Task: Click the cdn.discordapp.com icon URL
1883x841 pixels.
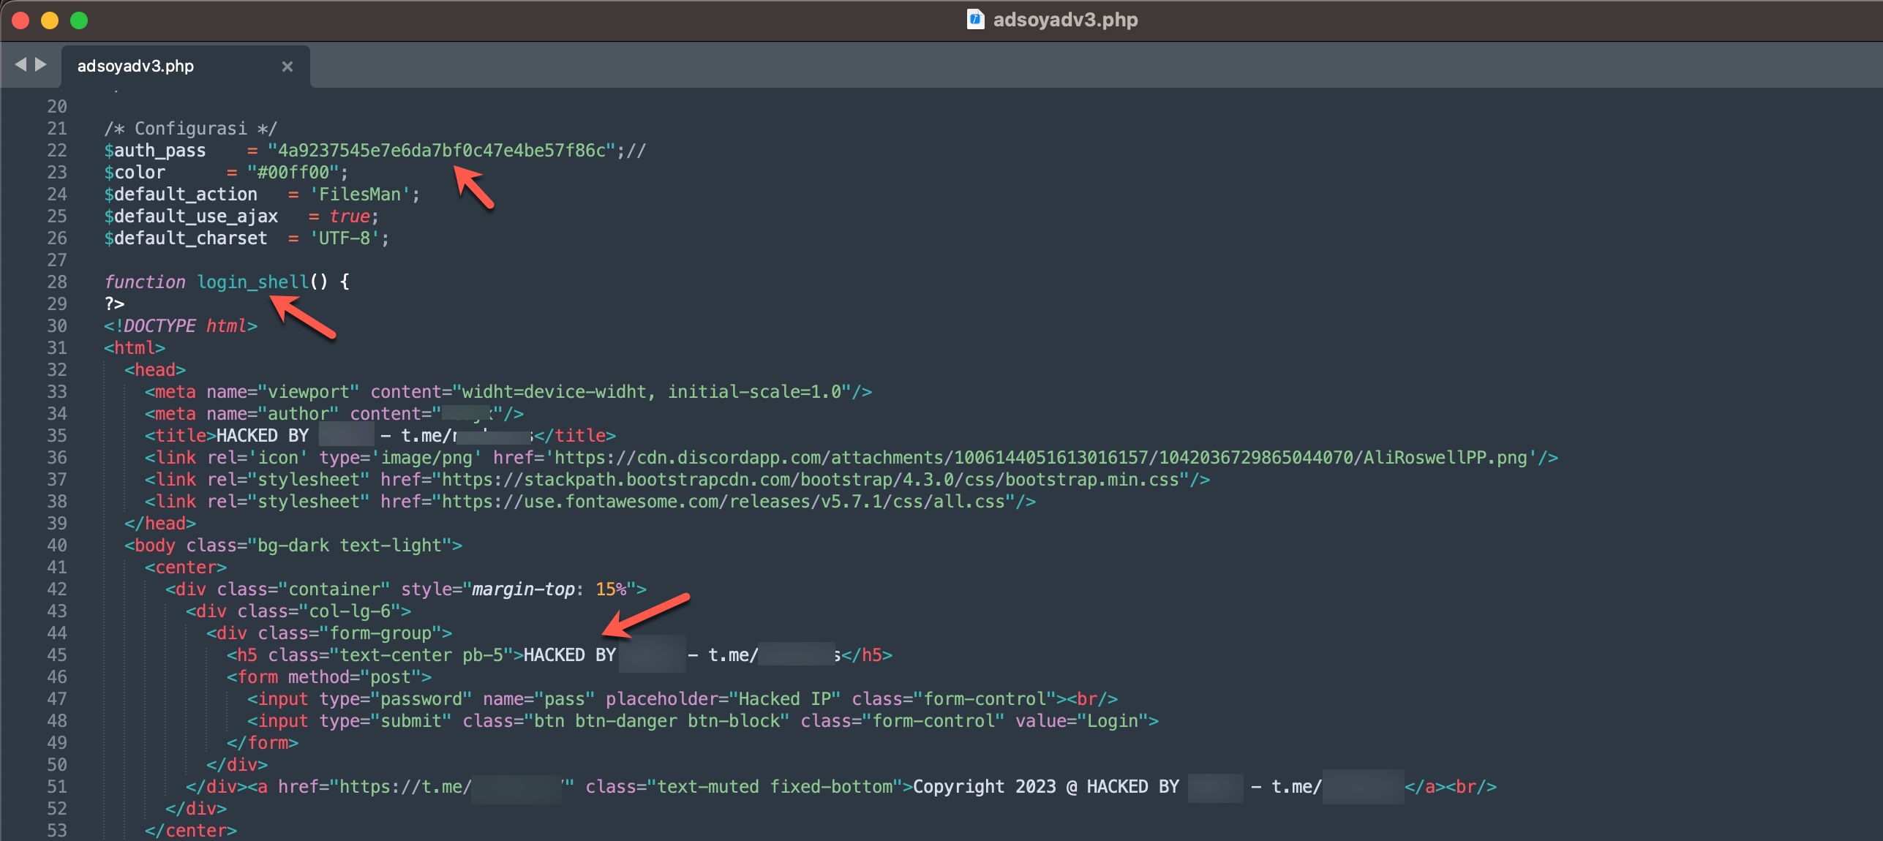Action: coord(1041,458)
